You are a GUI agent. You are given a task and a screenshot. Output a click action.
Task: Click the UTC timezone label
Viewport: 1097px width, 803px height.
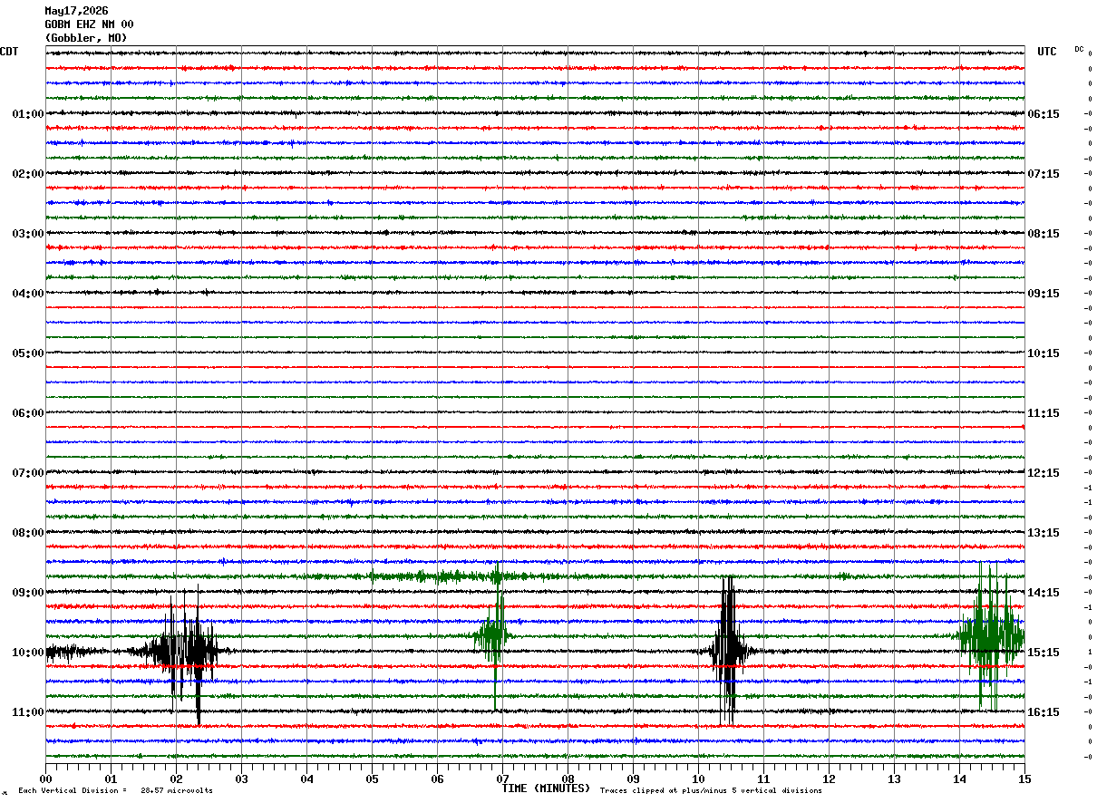coord(1047,52)
